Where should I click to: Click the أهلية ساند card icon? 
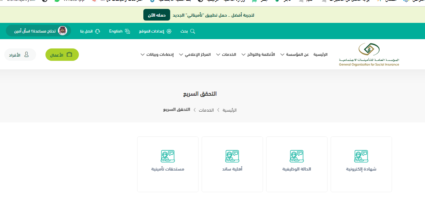tap(232, 156)
